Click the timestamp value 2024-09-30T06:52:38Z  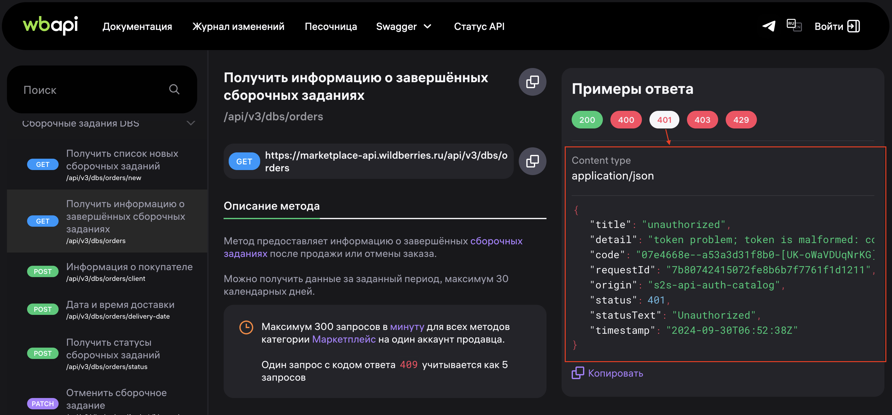(731, 331)
